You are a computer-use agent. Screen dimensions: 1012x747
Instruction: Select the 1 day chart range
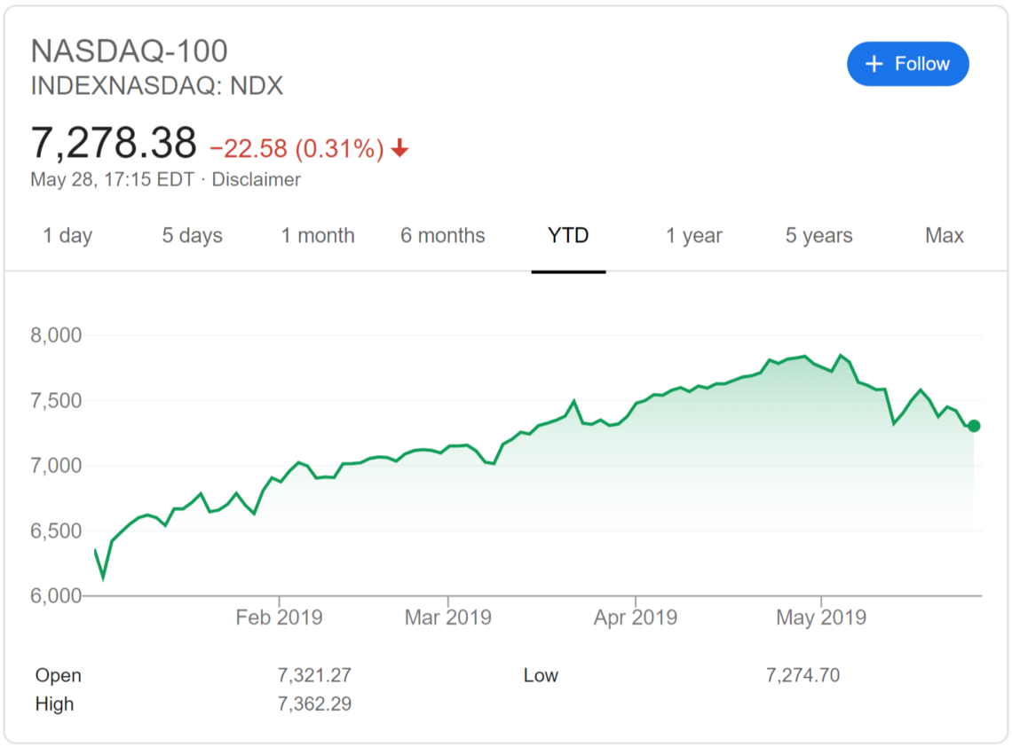pos(67,235)
